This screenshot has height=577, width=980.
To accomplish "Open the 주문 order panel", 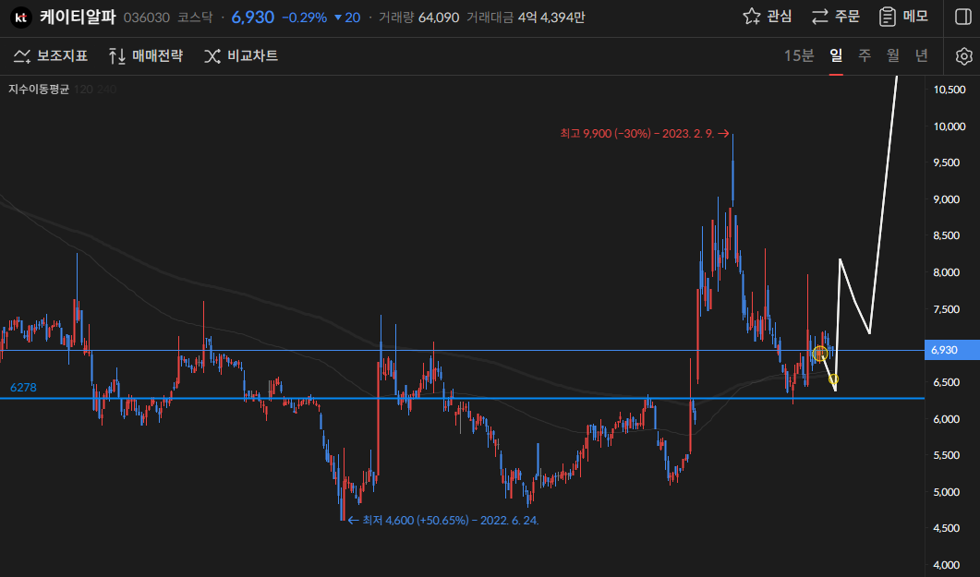I will coord(835,17).
